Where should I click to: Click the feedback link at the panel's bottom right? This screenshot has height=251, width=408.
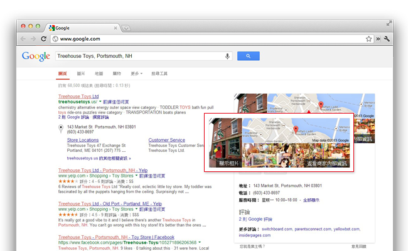pyautogui.click(x=358, y=247)
